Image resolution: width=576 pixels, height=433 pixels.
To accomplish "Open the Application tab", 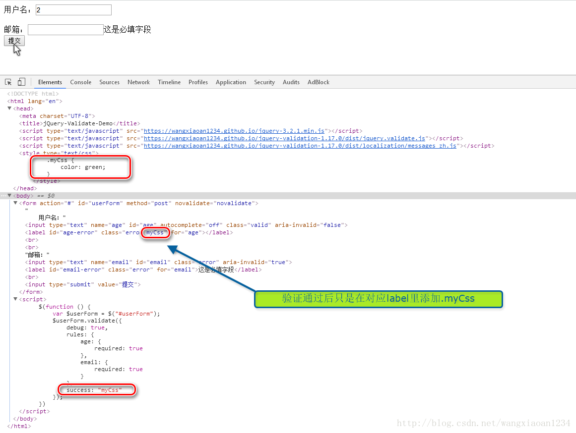I will tap(231, 82).
